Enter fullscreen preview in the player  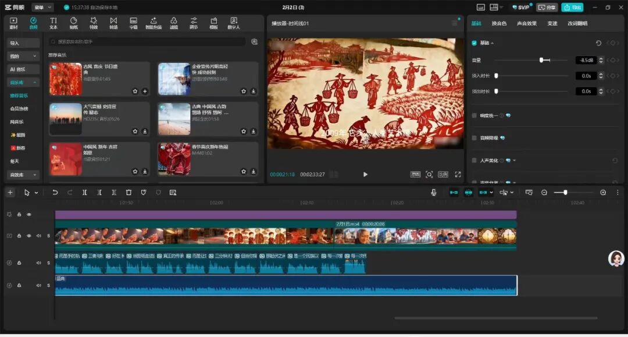[458, 175]
